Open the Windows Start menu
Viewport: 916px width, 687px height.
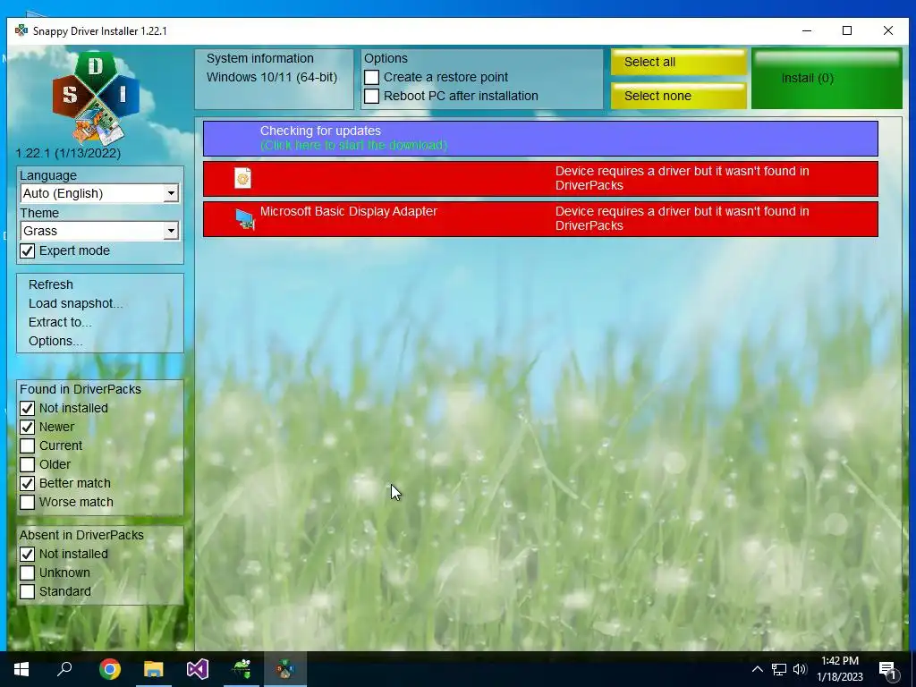coord(21,669)
